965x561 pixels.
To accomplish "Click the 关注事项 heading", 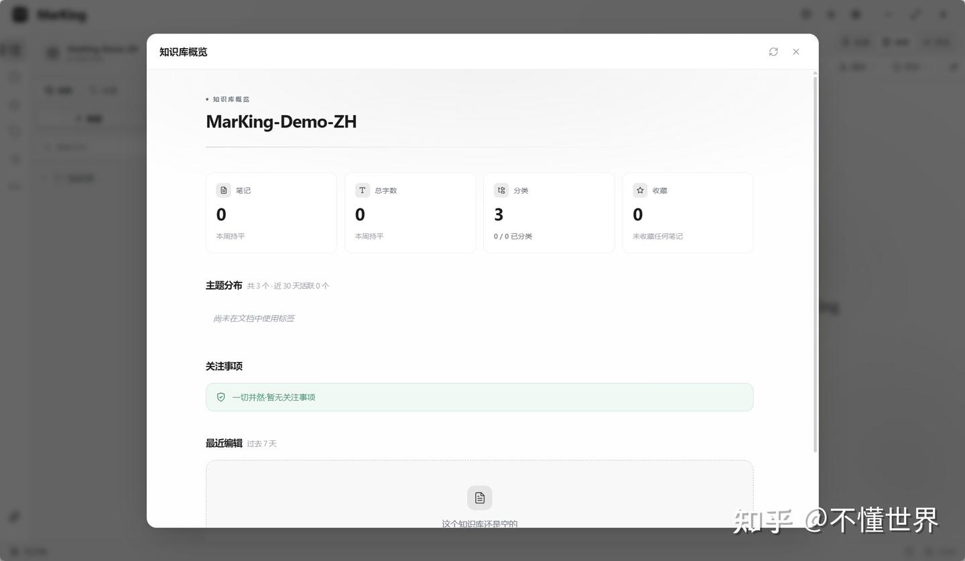I will pos(224,366).
